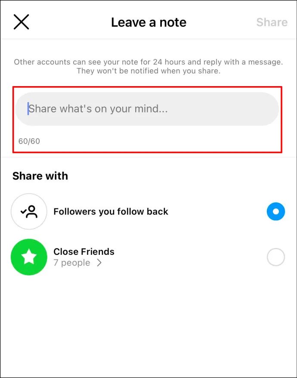Focus the 'Share what's on your mind' field
Screen dimensions: 297x378
[x=147, y=109]
